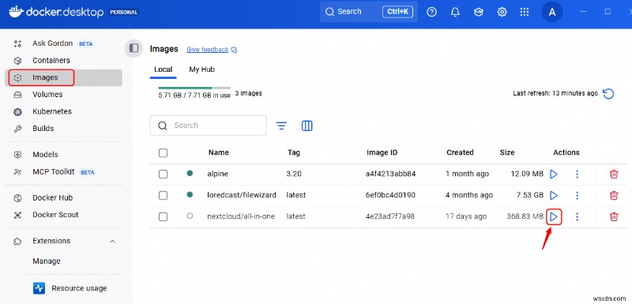632x304 pixels.
Task: Maximize the Docker Desktop window
Action: [x=608, y=12]
